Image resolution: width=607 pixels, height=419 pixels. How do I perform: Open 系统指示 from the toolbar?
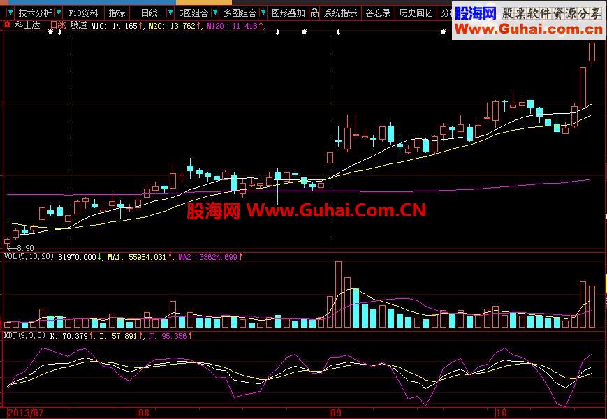coord(340,13)
